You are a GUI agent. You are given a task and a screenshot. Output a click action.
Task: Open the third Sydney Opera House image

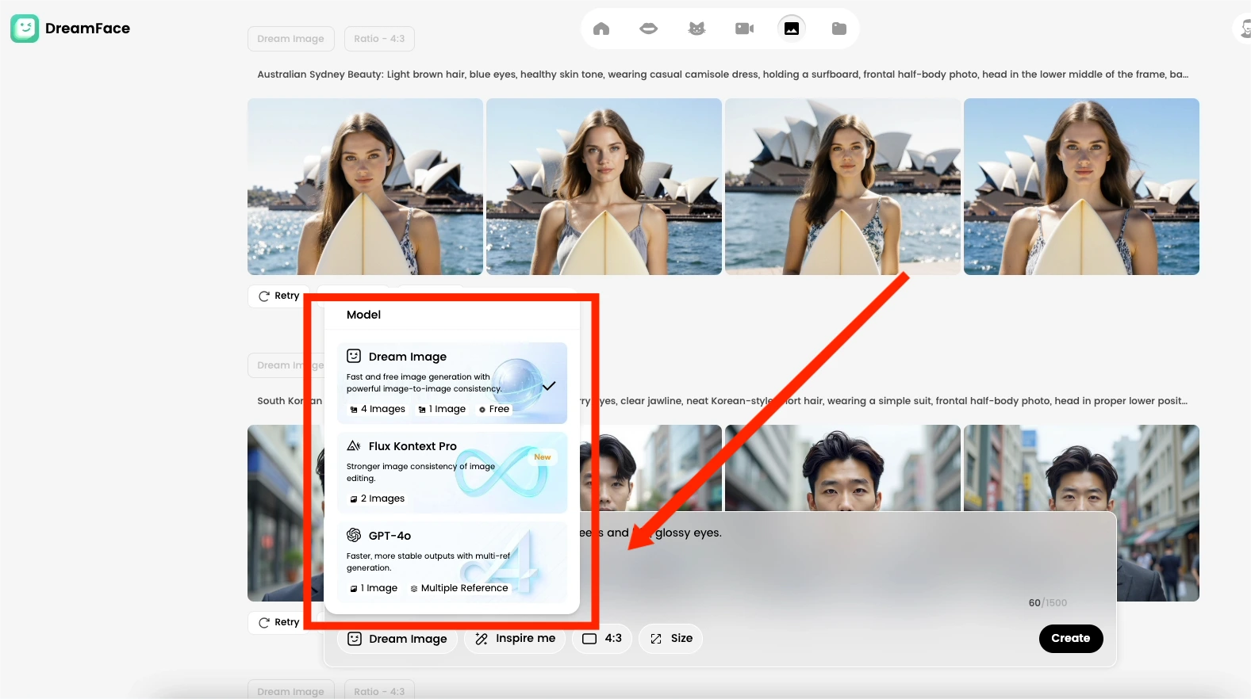coord(842,186)
